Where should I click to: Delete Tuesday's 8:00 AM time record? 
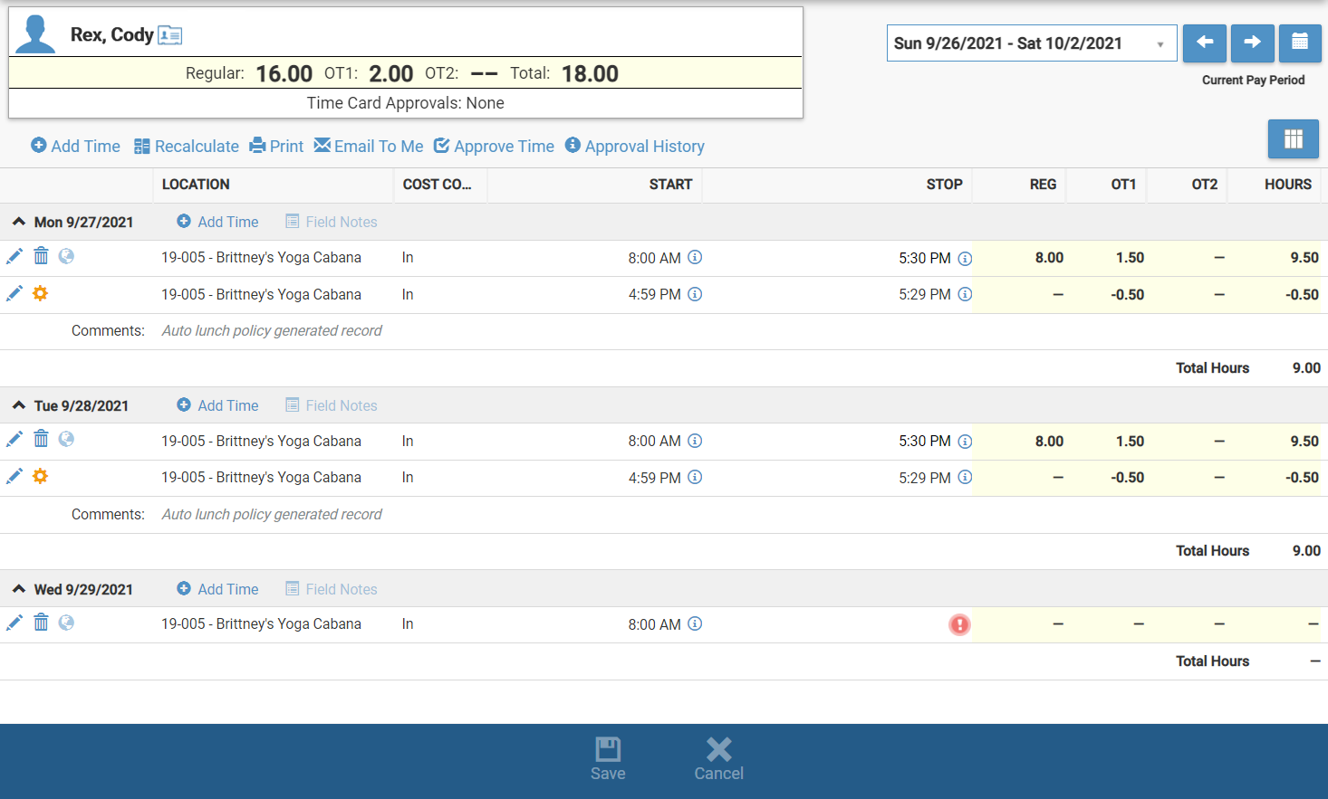click(x=41, y=440)
